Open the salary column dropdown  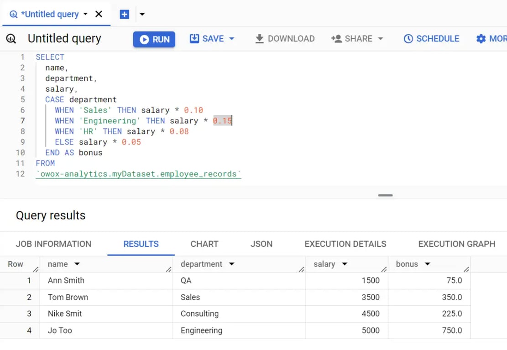tap(345, 264)
